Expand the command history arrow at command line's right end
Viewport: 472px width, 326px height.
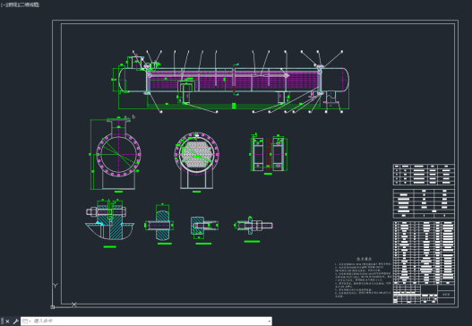point(269,322)
